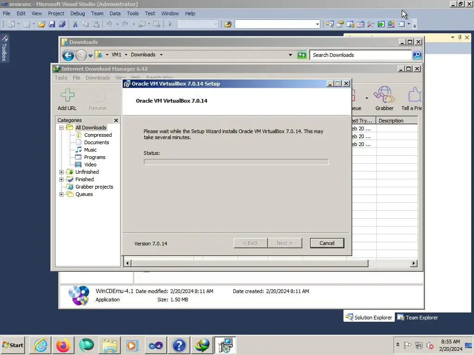The width and height of the screenshot is (474, 355).
Task: Open the Toolbox side panel tab
Action: coord(4,48)
